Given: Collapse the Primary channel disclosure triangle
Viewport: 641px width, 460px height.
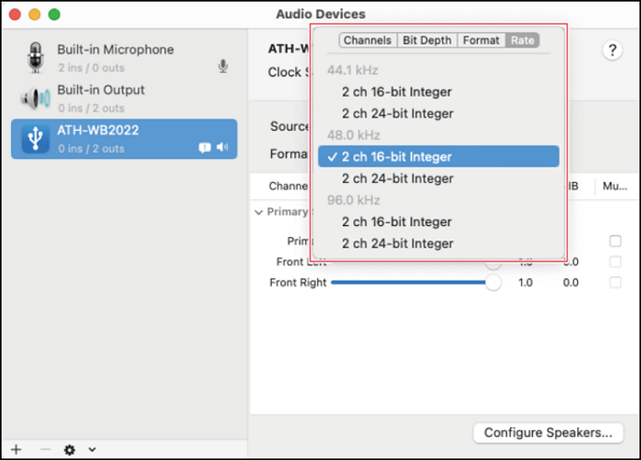Looking at the screenshot, I should coord(258,211).
